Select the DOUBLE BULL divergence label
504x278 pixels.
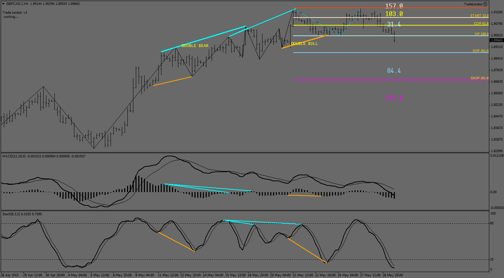tap(304, 44)
